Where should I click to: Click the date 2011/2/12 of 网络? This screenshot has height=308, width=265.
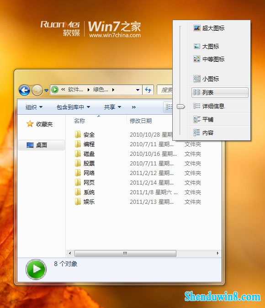pos(152,173)
